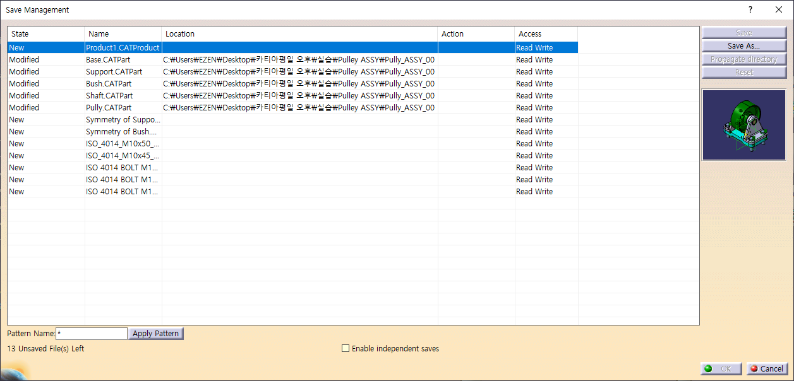Screen dimensions: 794x381
Task: Select the ISO_4014_M10x45_... row
Action: (x=292, y=155)
